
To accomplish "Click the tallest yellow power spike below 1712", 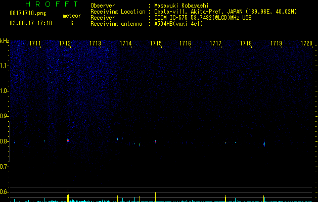I will [68, 195].
